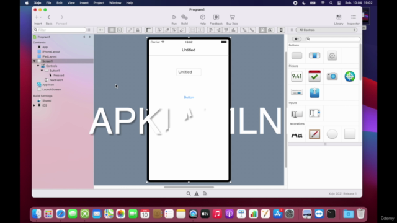Click the Untitled text field on layout
Image resolution: width=397 pixels, height=223 pixels.
tap(189, 72)
